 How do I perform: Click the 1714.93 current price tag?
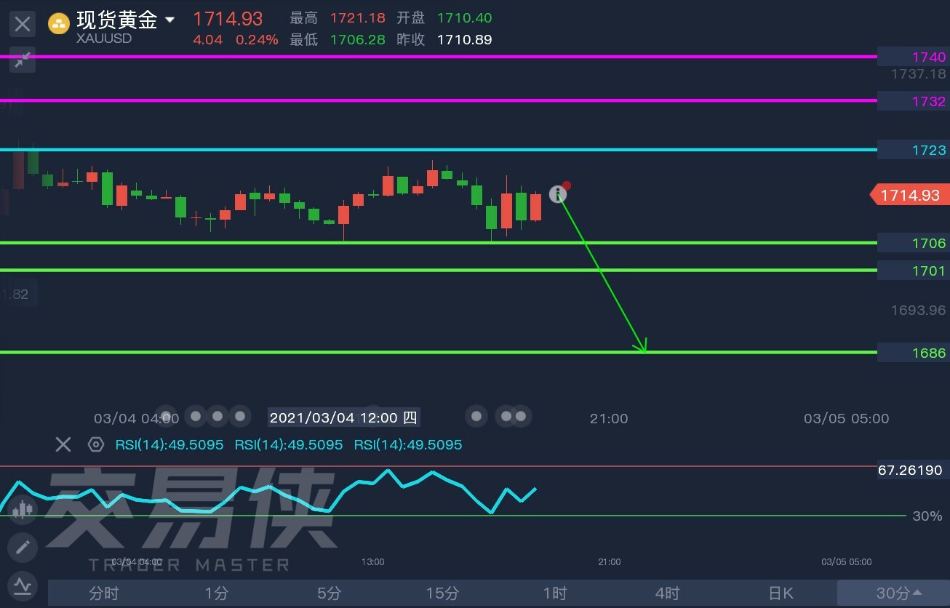click(909, 195)
